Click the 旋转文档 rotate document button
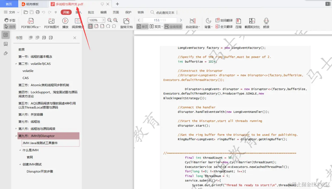This screenshot has width=332, height=189. [x=126, y=23]
